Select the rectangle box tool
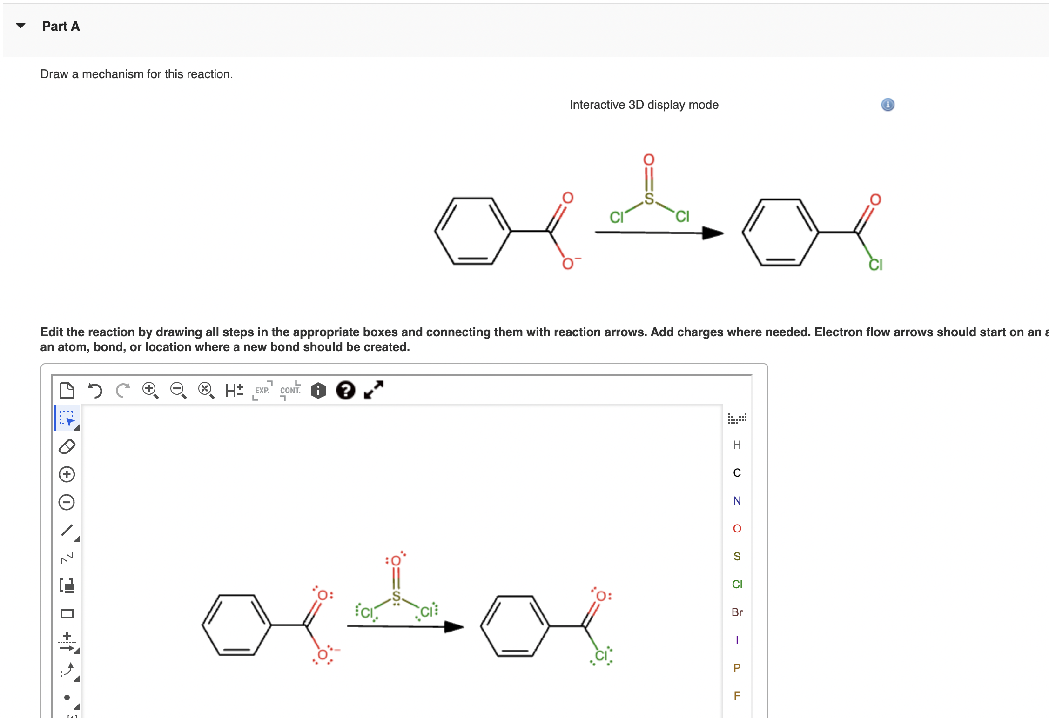Image resolution: width=1049 pixels, height=718 pixels. tap(67, 614)
